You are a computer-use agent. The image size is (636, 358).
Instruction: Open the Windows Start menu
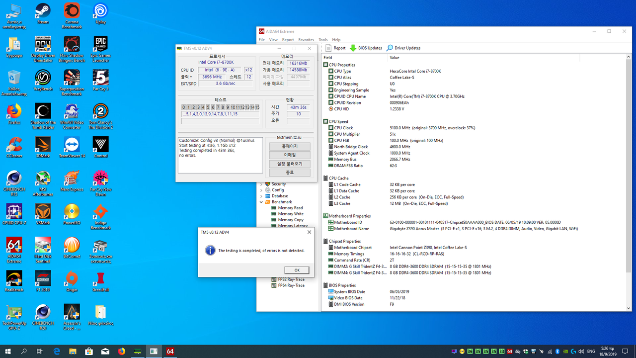(8, 351)
